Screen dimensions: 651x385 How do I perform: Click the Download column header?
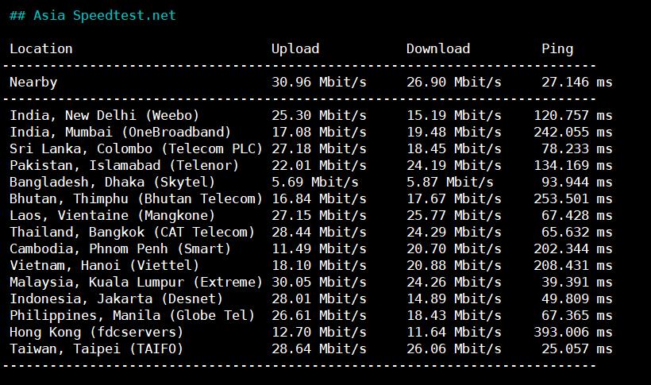coord(438,48)
